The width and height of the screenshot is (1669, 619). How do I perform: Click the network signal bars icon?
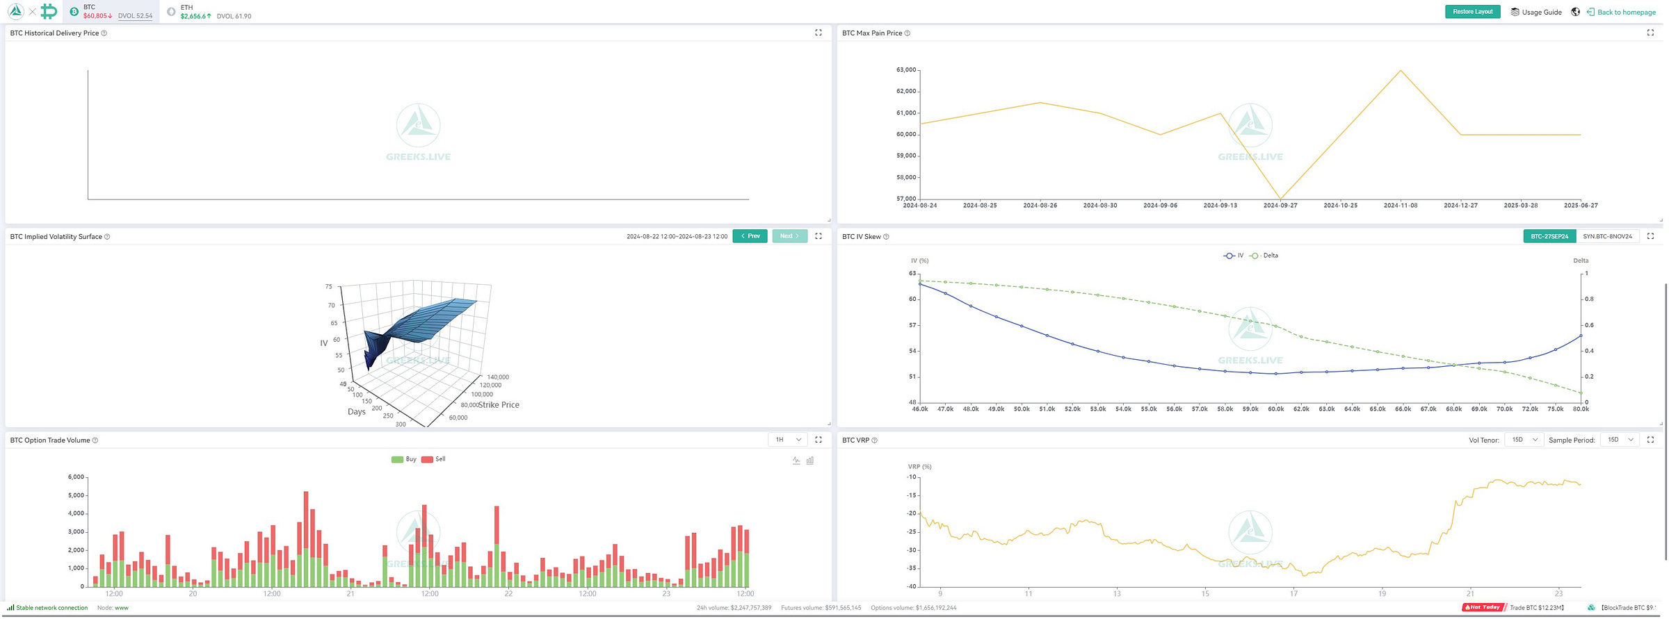tap(10, 608)
